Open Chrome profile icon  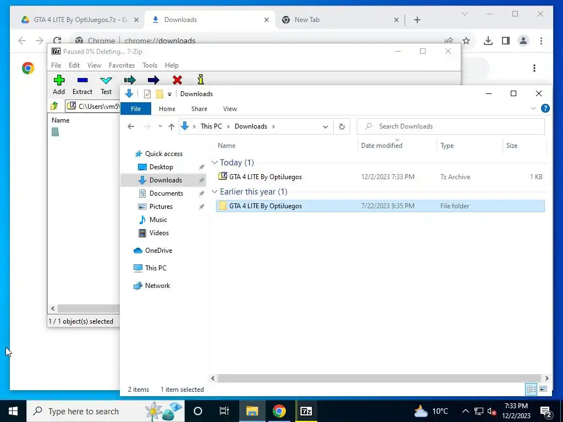[x=523, y=41]
